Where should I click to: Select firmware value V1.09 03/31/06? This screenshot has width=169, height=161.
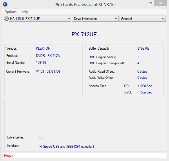(48, 72)
